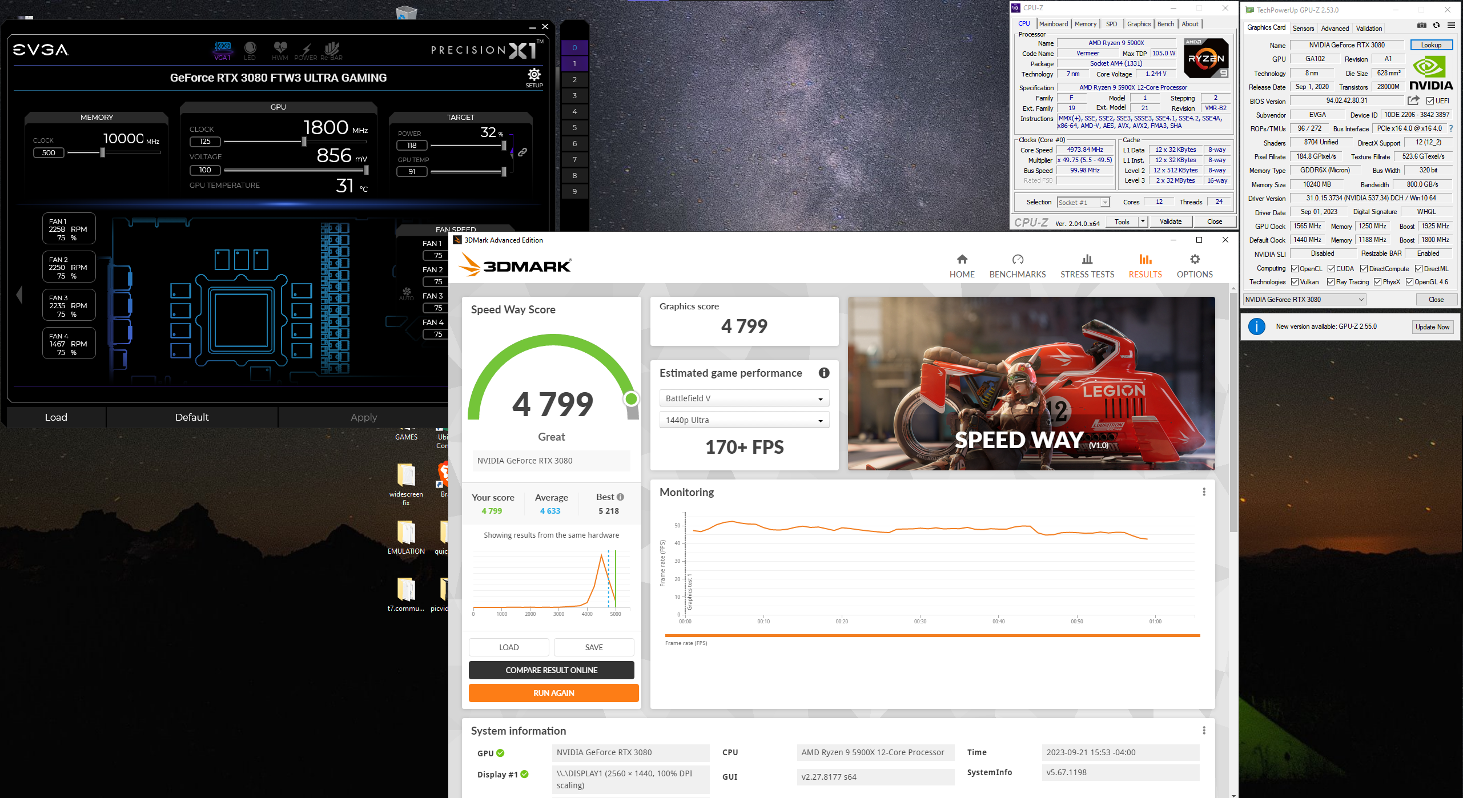Click 3DMark SAVE result button
Viewport: 1463px width, 798px height.
point(594,647)
